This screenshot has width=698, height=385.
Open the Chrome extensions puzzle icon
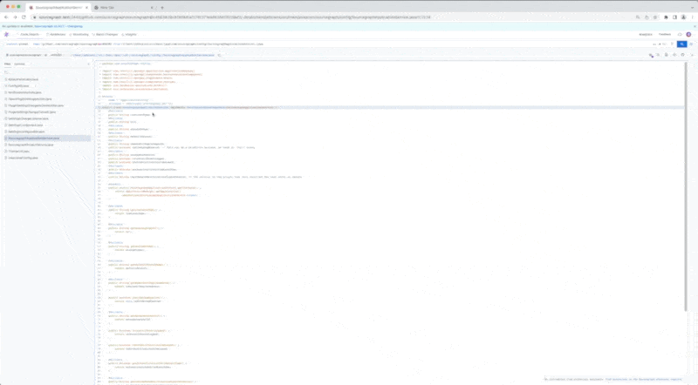[x=666, y=17]
